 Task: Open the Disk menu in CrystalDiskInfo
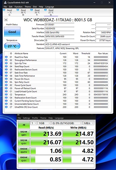(x=35, y=7)
